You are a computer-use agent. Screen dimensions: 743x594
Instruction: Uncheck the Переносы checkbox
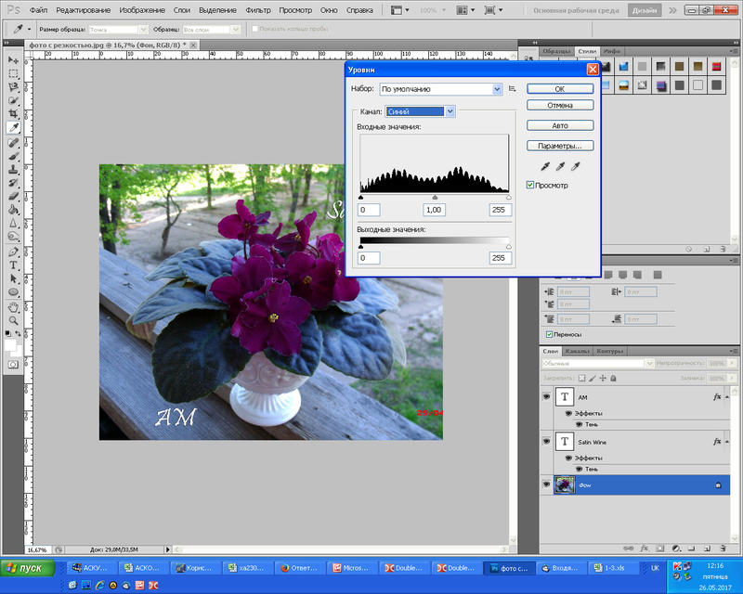click(x=550, y=334)
